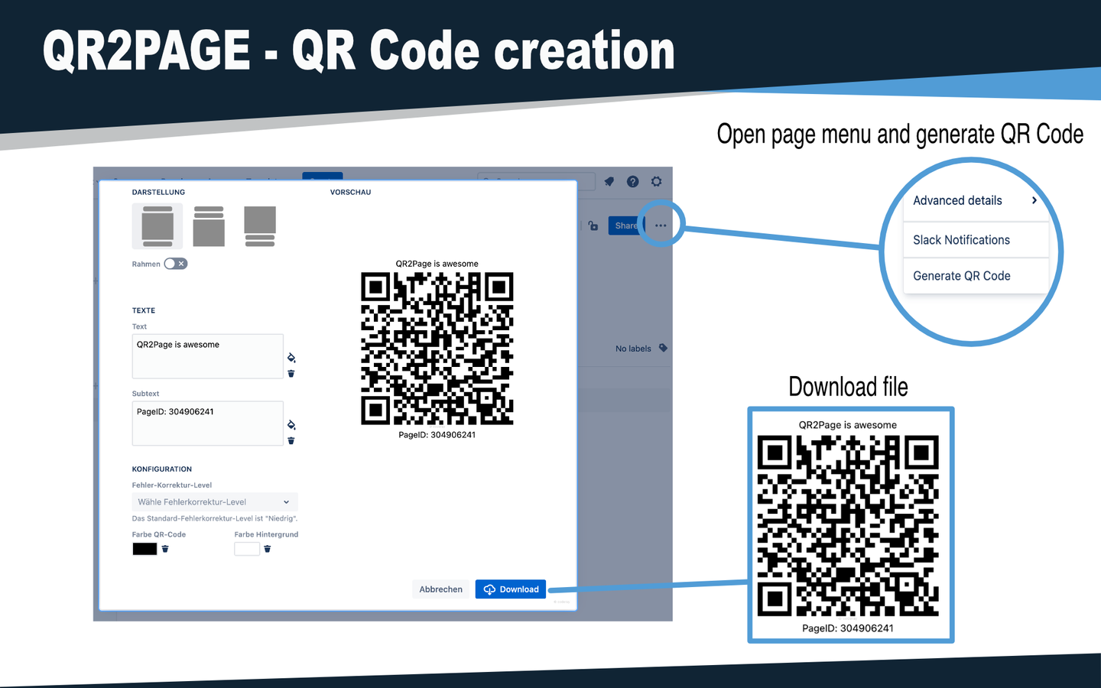
Task: Open the fill color picker for the Subtext field
Action: pyautogui.click(x=291, y=425)
